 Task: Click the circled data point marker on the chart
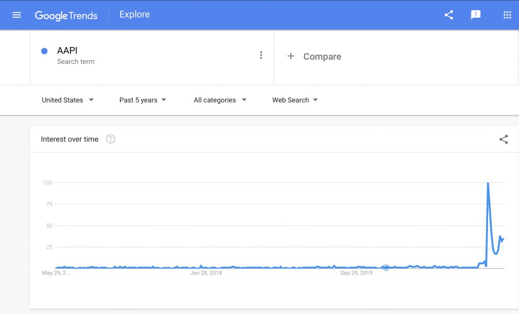click(x=386, y=267)
